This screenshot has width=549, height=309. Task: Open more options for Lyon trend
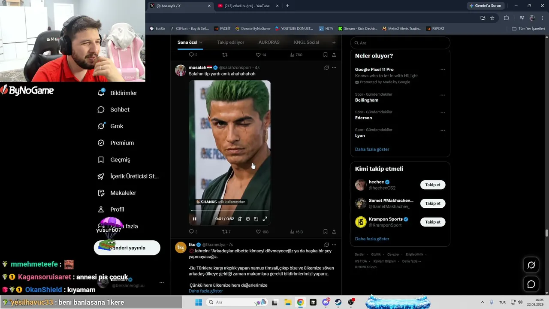pos(443,130)
